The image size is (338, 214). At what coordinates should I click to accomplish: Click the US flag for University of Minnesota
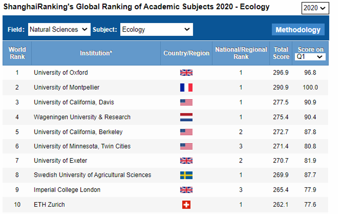pyautogui.click(x=186, y=146)
